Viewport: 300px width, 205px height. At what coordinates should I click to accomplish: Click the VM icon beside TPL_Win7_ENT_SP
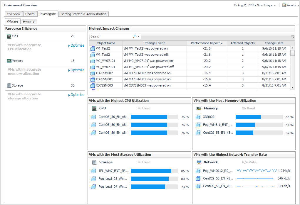[x=94, y=171]
